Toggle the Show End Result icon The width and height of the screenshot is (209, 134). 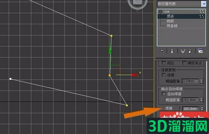172,51
